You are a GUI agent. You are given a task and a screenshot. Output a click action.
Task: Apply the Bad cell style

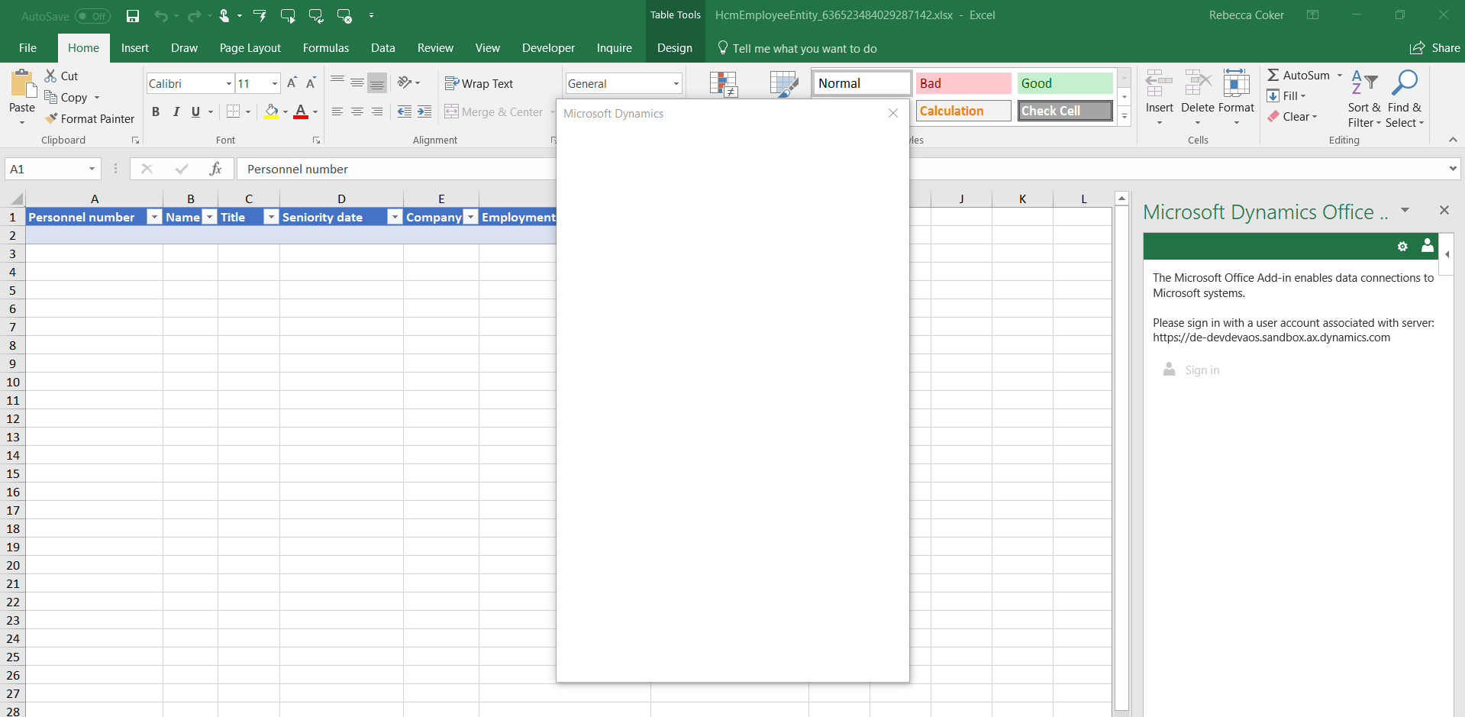[963, 83]
